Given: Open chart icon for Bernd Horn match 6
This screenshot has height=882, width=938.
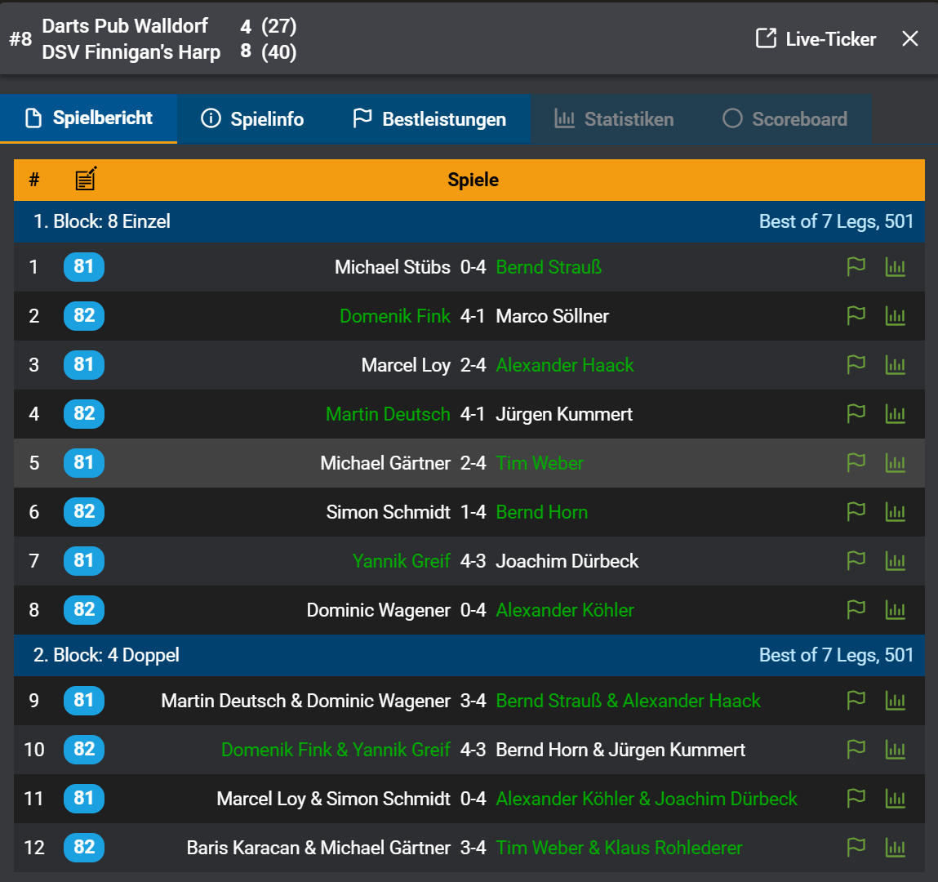Looking at the screenshot, I should coord(896,512).
